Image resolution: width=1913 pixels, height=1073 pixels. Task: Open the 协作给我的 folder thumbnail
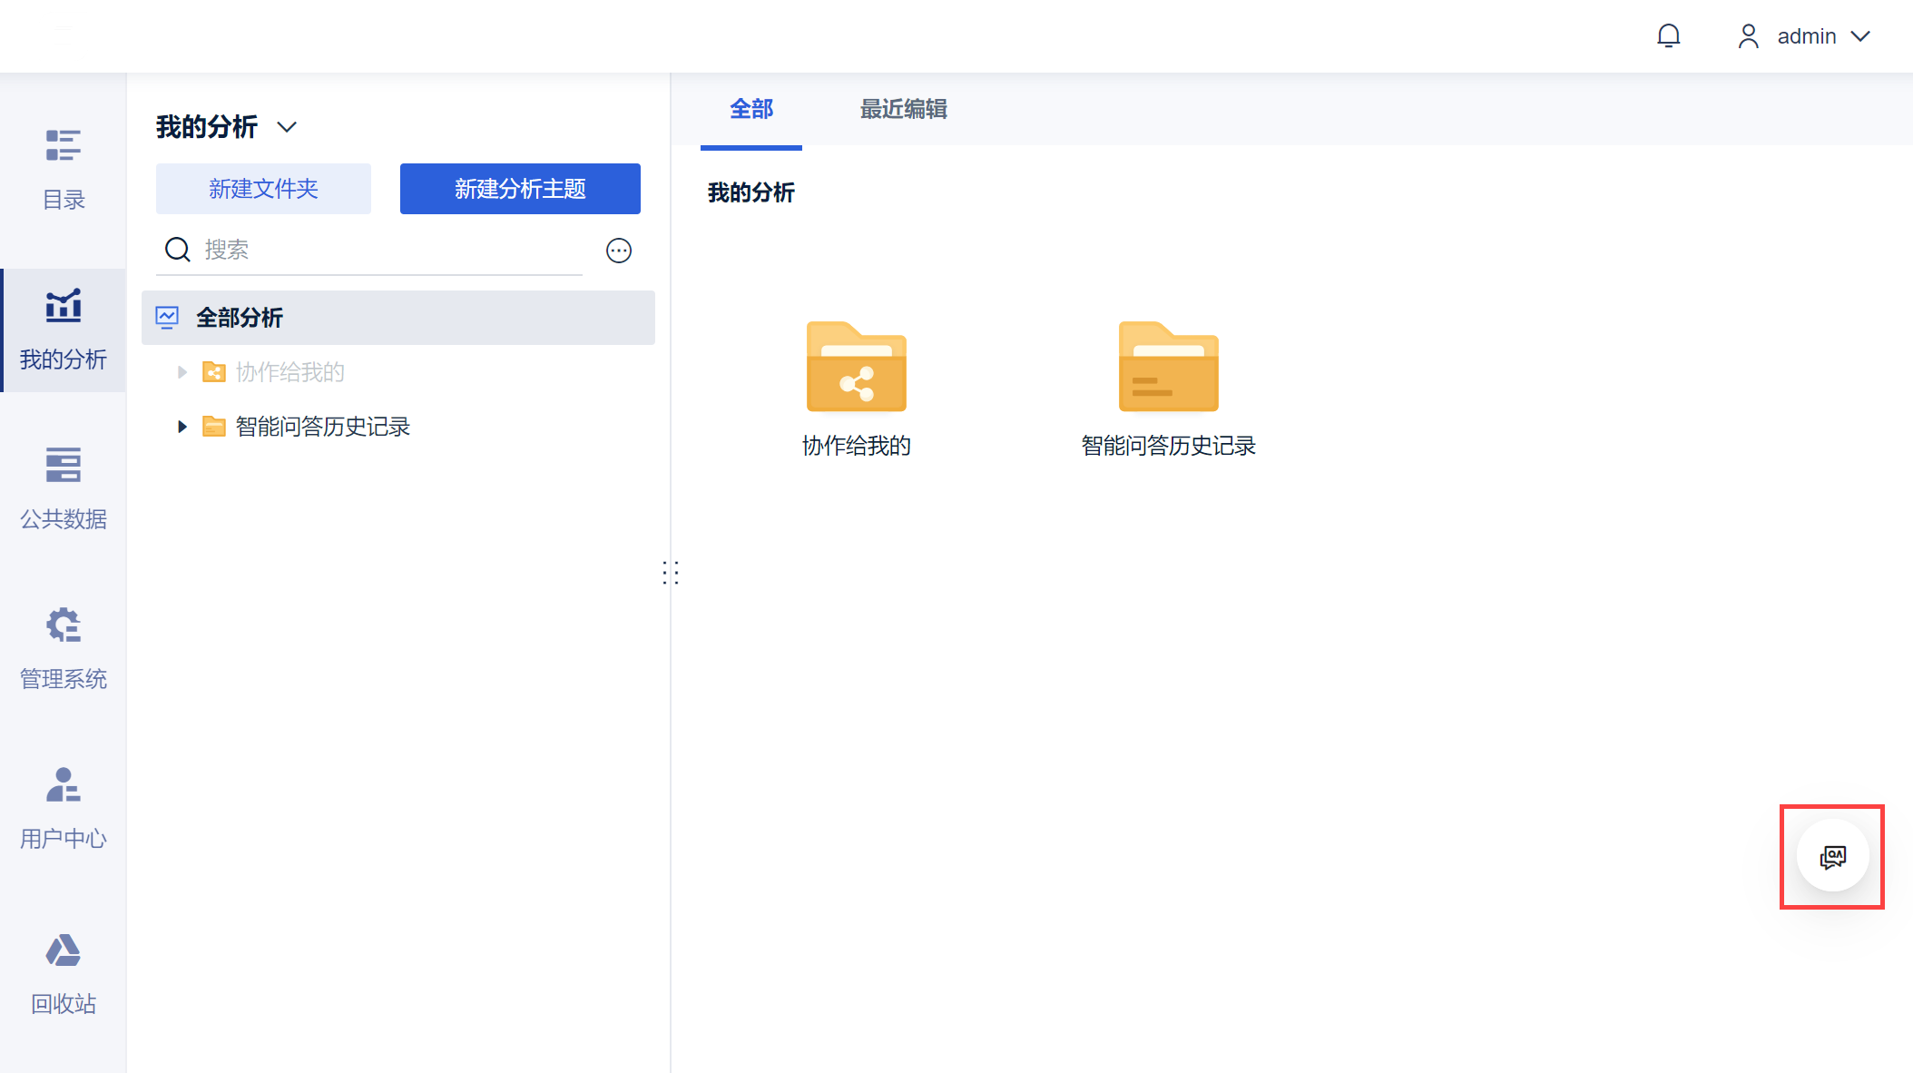(856, 367)
